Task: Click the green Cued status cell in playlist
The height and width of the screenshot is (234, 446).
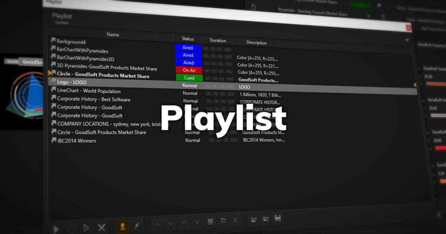Action: pos(189,78)
